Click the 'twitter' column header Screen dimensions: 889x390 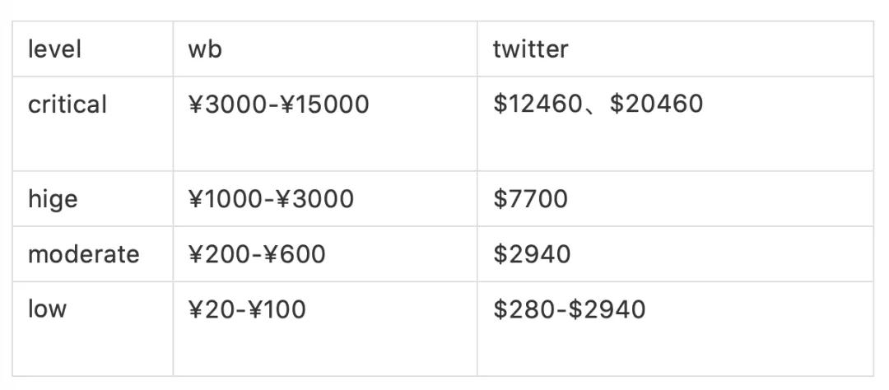(x=530, y=49)
